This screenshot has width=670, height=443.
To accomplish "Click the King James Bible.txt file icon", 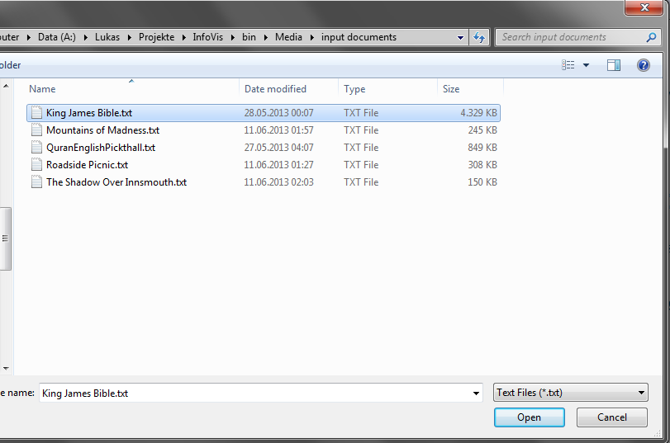I will [36, 113].
